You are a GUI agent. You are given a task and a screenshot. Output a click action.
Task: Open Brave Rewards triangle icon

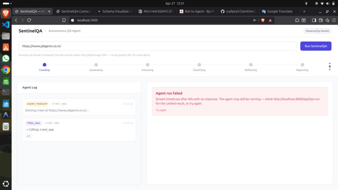(x=270, y=20)
